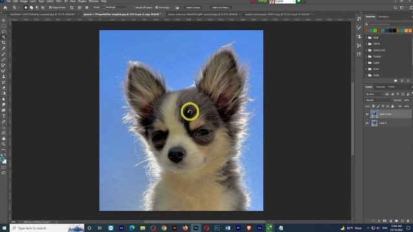Delete layer using trash icon
The width and height of the screenshot is (413, 232).
pyautogui.click(x=408, y=221)
